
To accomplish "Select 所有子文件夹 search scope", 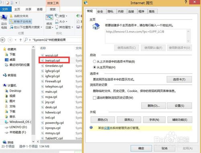I will (21, 21).
